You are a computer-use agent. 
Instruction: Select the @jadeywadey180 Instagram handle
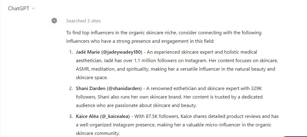pos(122,52)
